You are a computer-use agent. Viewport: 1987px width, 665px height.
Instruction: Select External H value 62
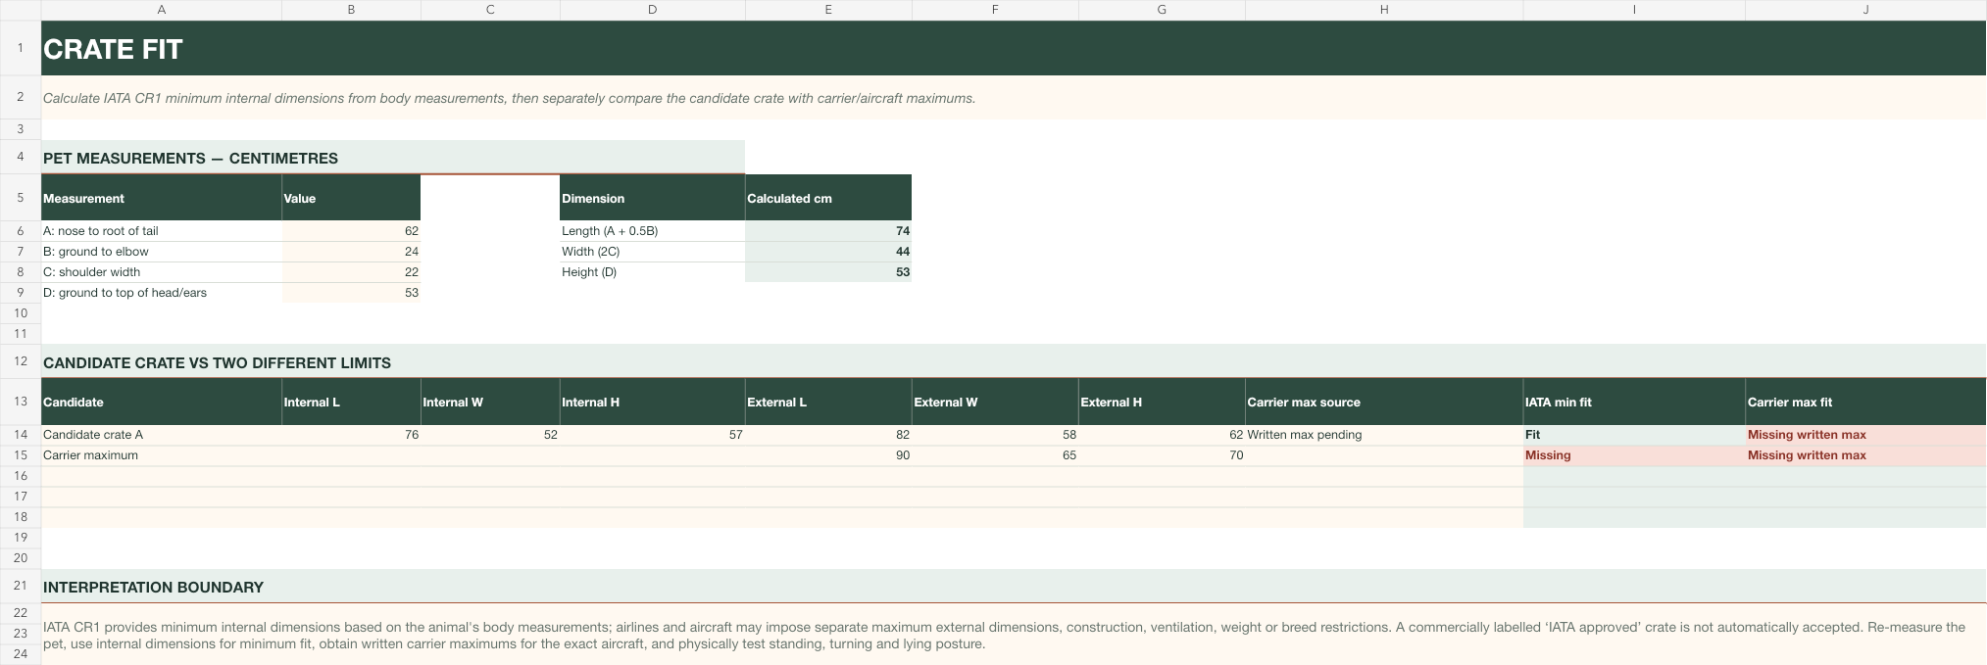[1162, 435]
